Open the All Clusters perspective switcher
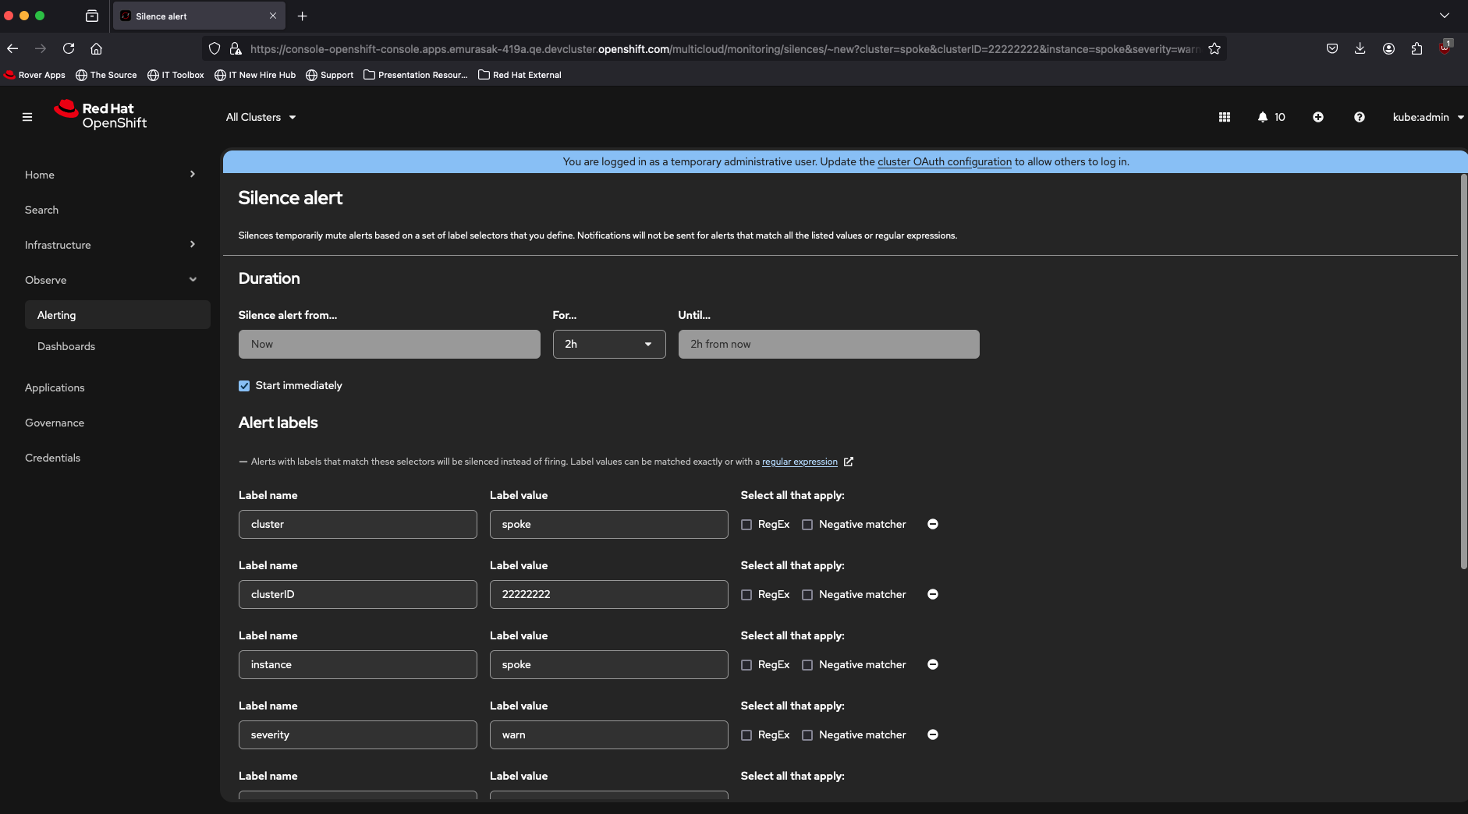Image resolution: width=1468 pixels, height=814 pixels. point(261,117)
